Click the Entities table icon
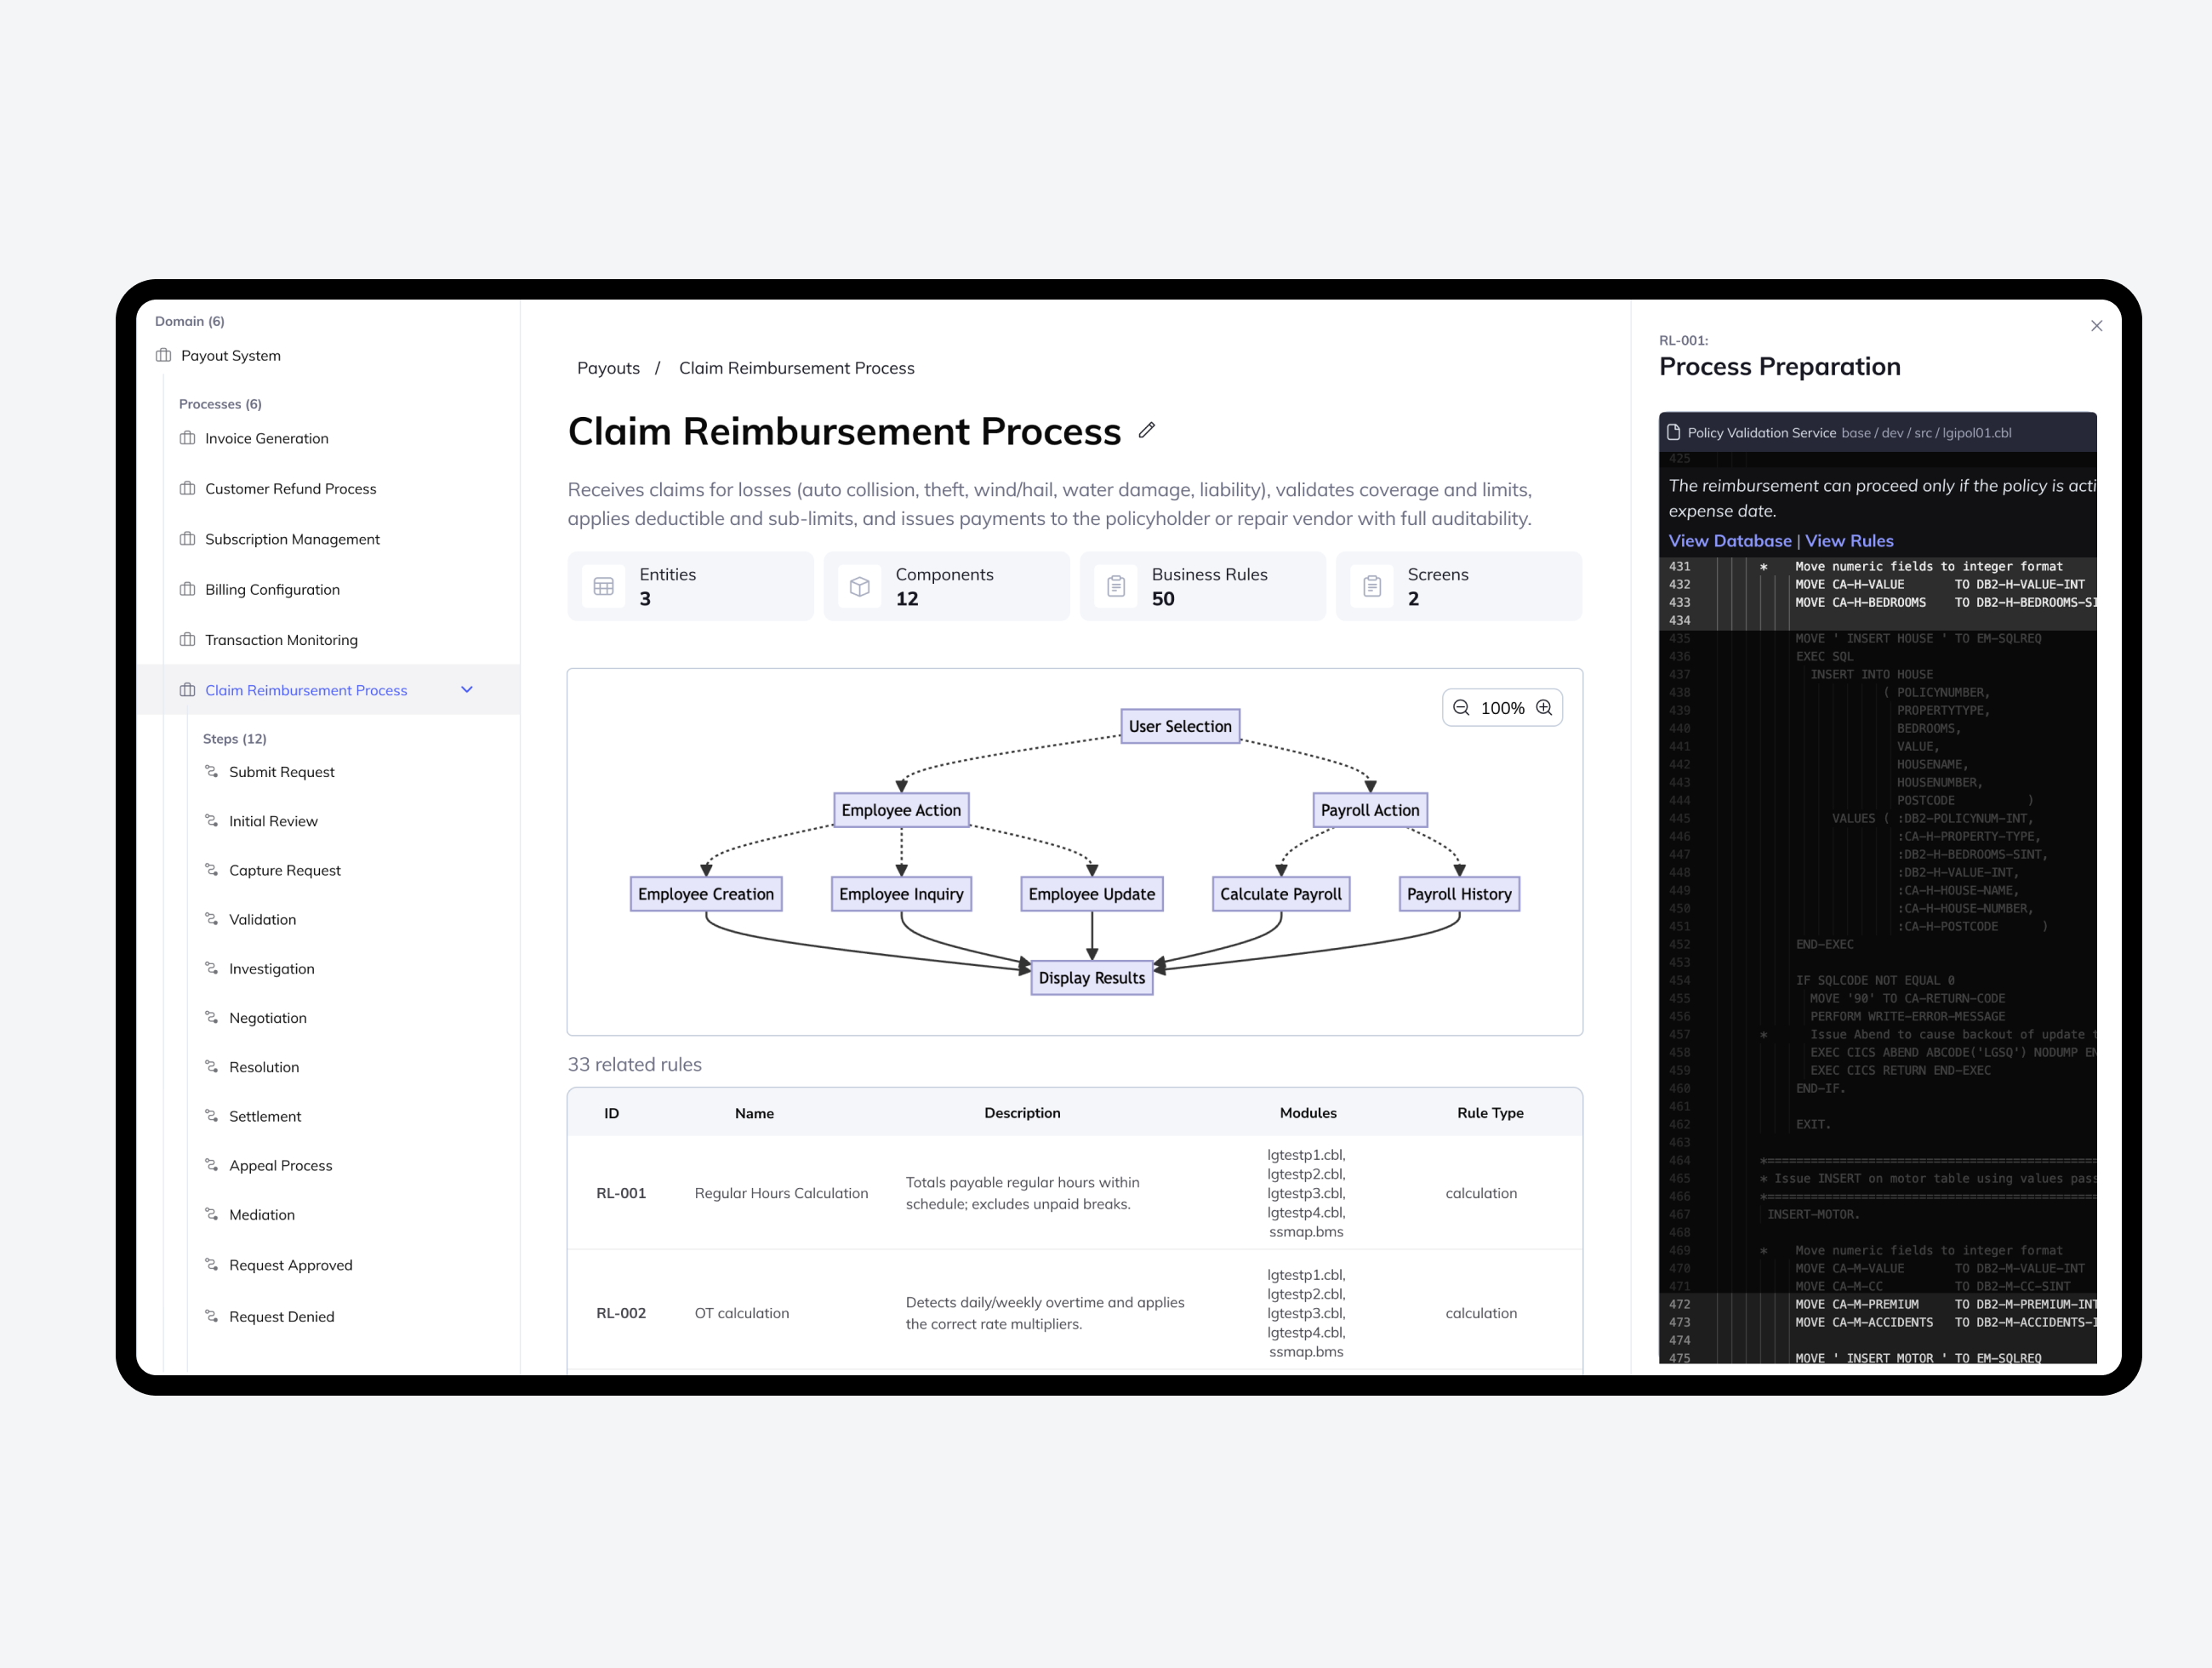The height and width of the screenshot is (1668, 2212). [x=603, y=587]
